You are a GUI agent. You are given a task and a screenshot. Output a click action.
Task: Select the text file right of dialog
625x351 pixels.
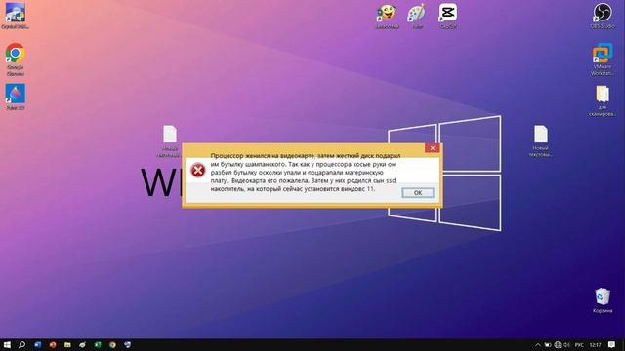[541, 140]
